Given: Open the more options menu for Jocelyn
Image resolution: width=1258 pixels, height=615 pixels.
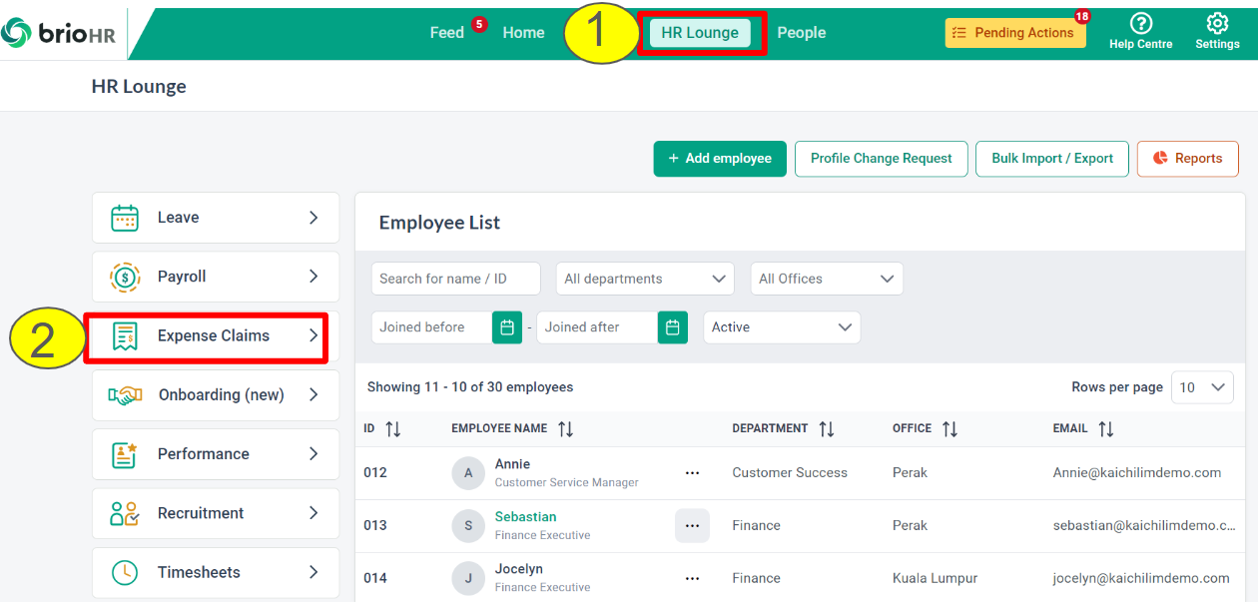Looking at the screenshot, I should [692, 578].
